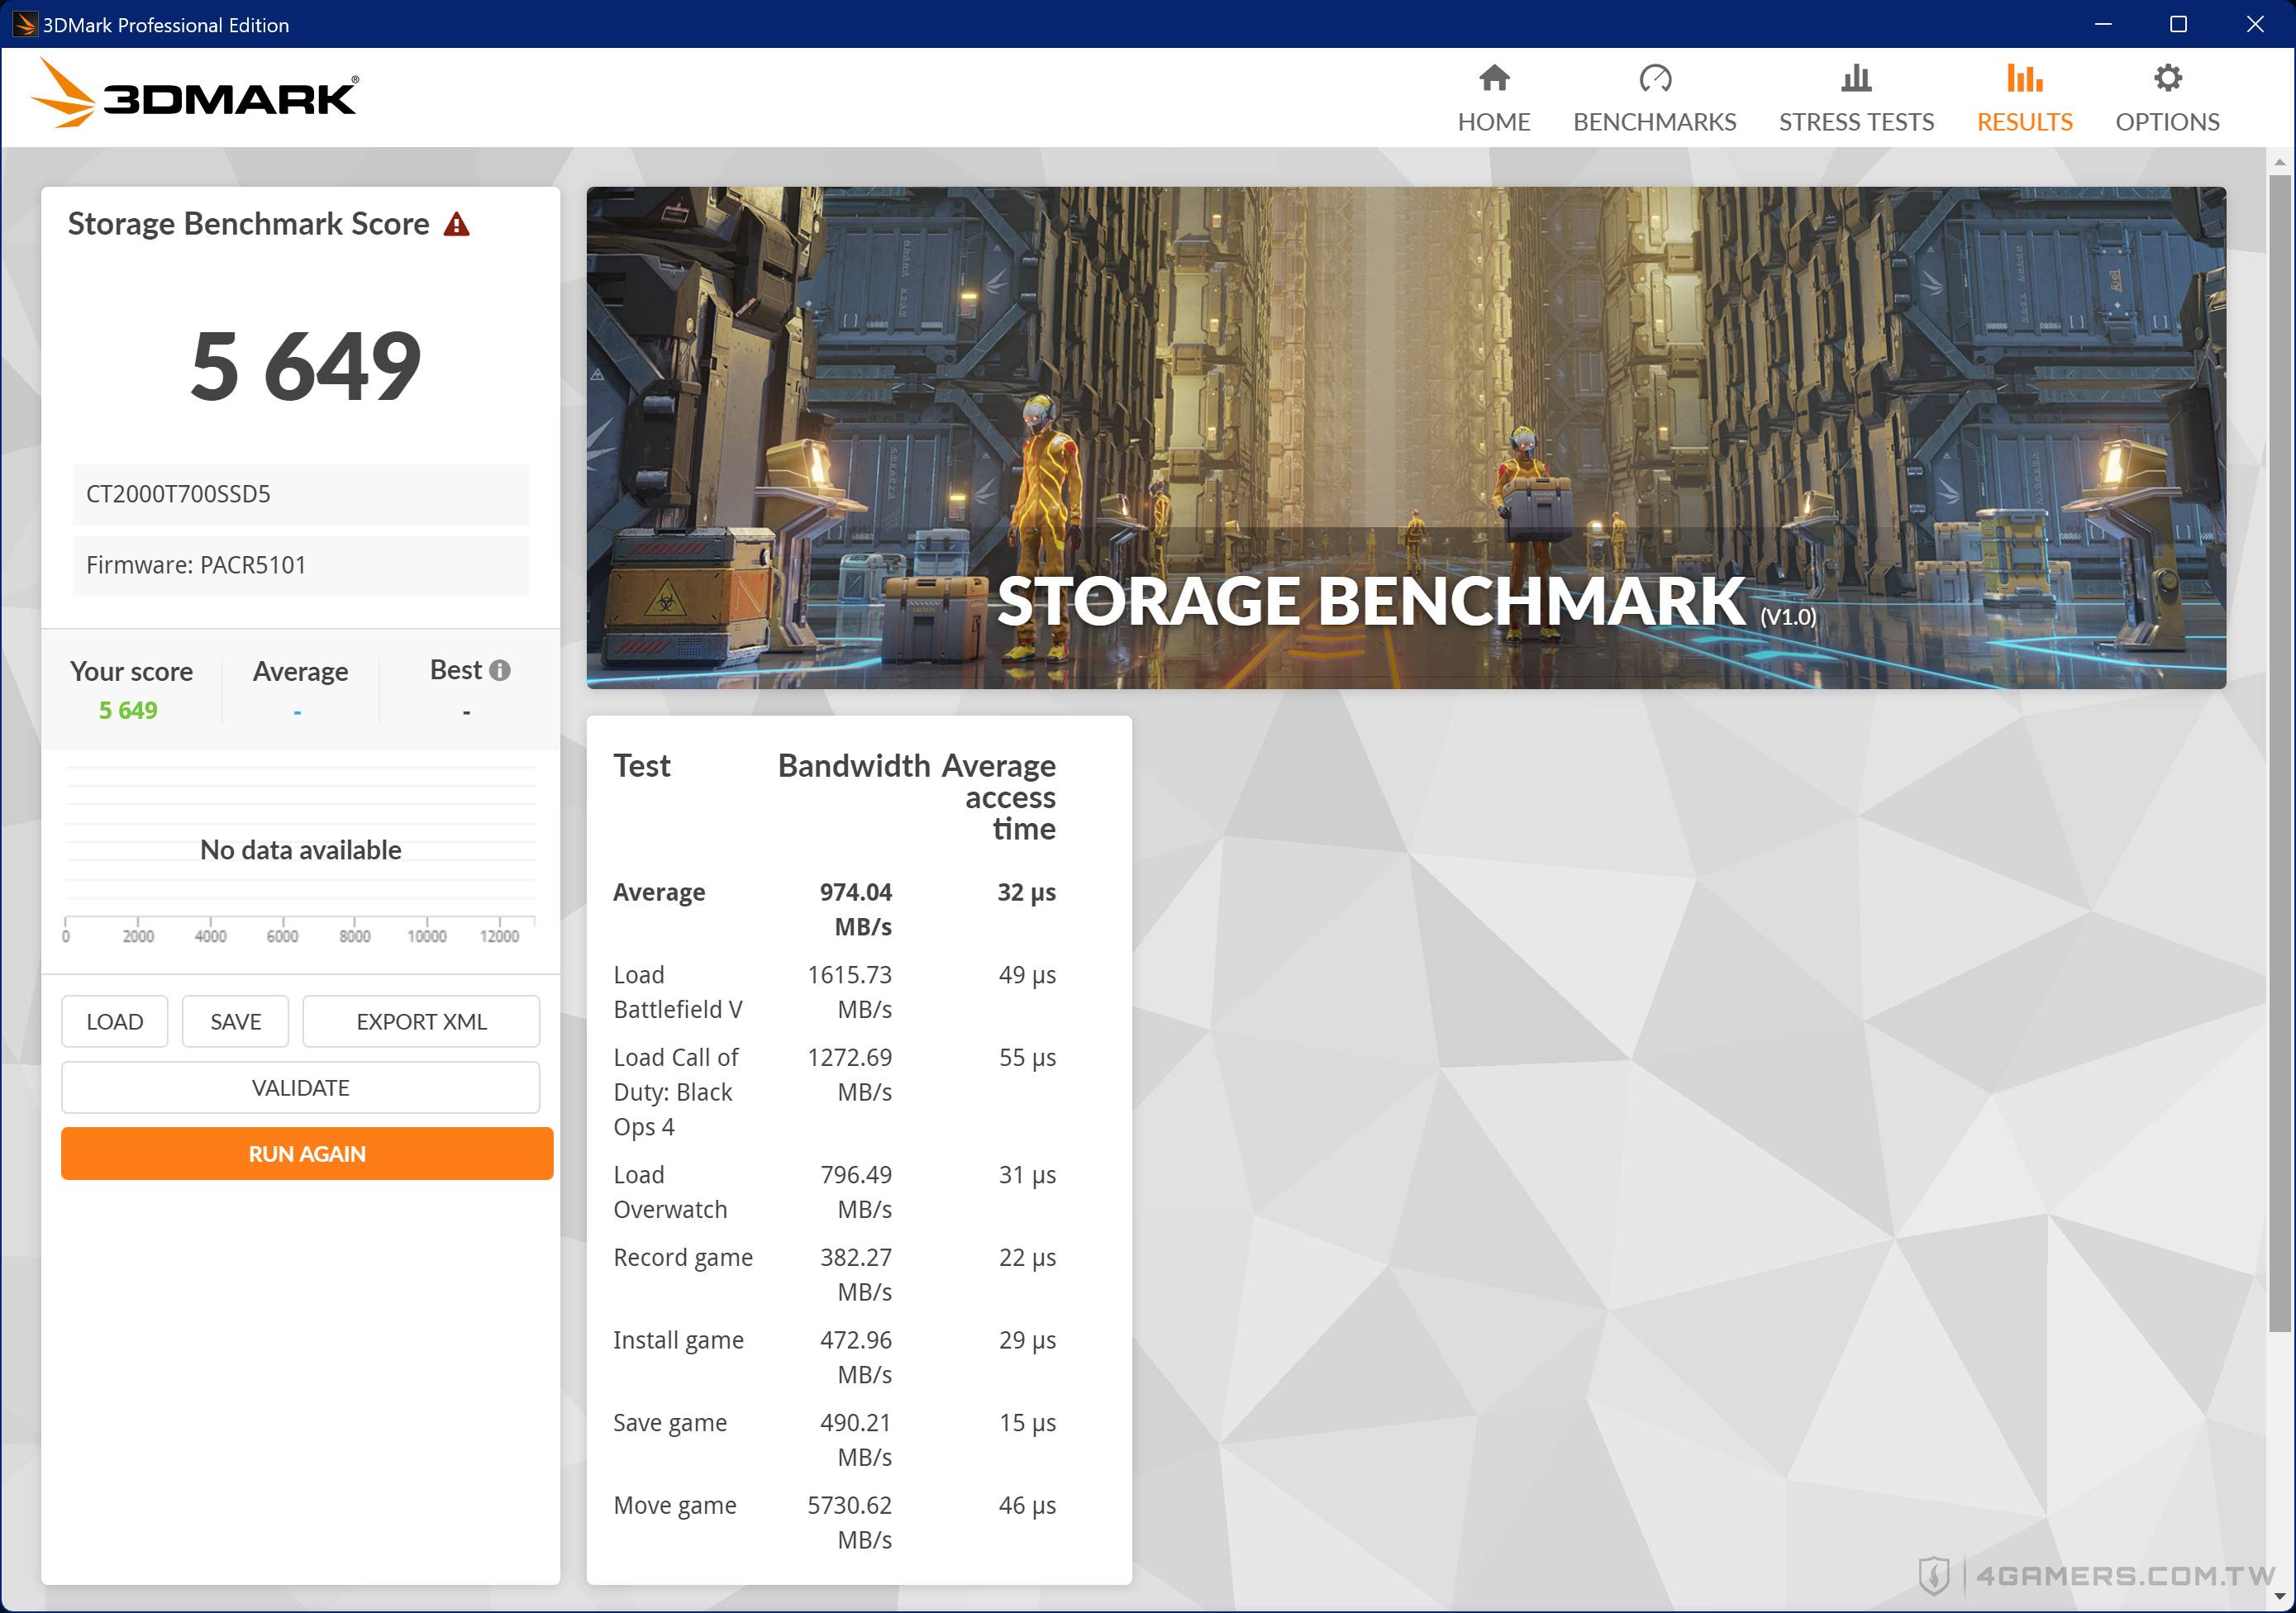
Task: Click the Average 974.04 MB/s bandwidth value
Action: tap(855, 909)
